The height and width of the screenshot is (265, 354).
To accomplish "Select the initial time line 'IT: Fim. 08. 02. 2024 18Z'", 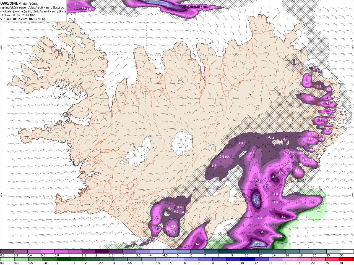I will coord(17,15).
